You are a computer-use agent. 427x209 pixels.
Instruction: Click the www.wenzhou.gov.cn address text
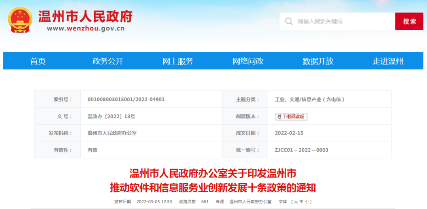coord(86,28)
